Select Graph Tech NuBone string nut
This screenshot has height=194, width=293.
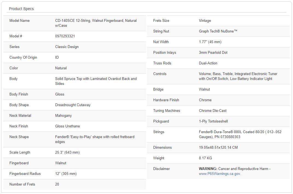pyautogui.click(x=218, y=31)
